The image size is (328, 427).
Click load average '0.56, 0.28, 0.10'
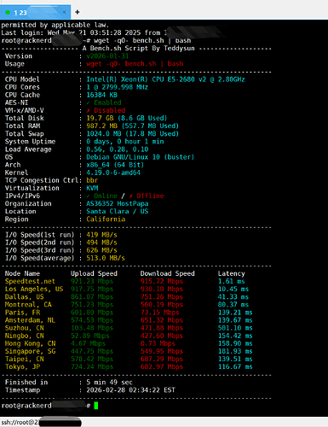tap(118, 149)
